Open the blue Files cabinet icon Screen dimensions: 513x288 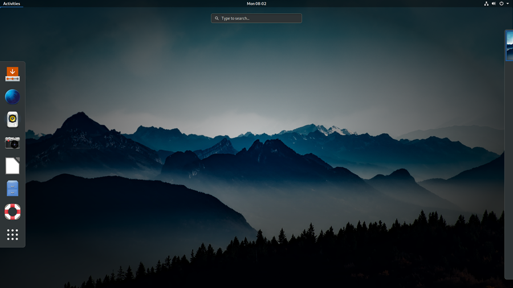coord(13,188)
